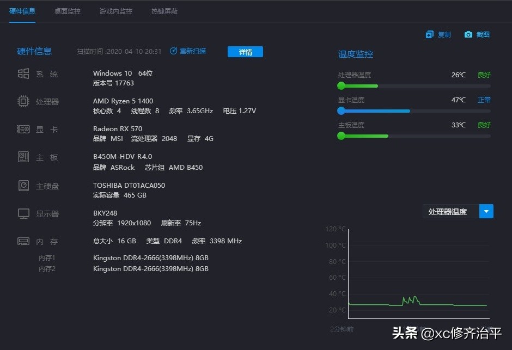Open the 处理器 hardware section

(23, 101)
